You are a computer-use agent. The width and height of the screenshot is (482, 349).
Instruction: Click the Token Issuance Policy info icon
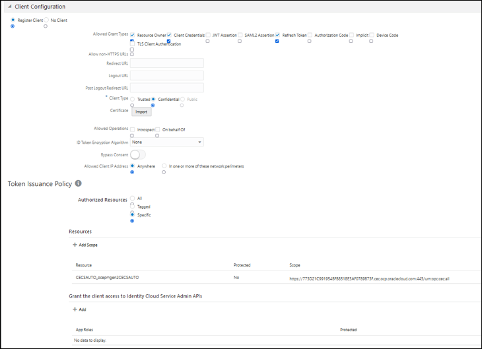(79, 183)
